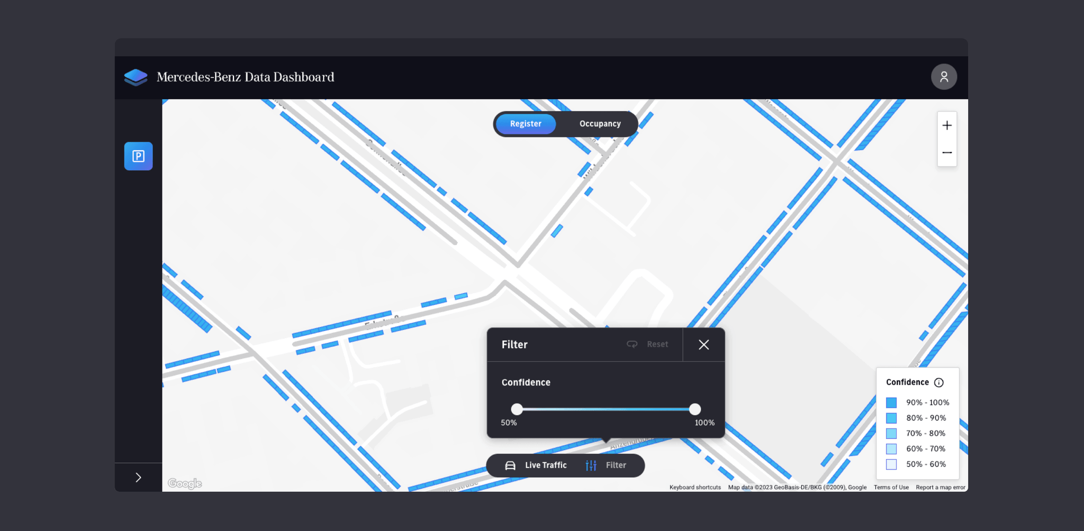Click Report a map error link
This screenshot has height=531, width=1084.
[941, 488]
